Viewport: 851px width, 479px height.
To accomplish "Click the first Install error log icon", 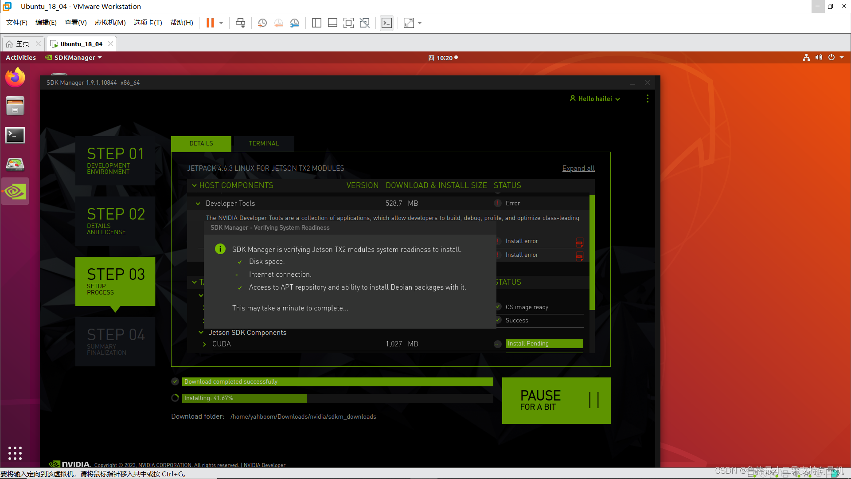I will tap(579, 242).
